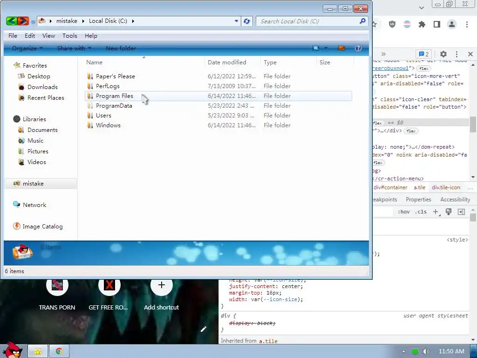477x358 pixels.
Task: Open the File menu
Action: tap(13, 35)
